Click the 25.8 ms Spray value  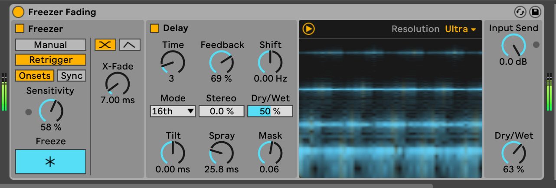(222, 169)
